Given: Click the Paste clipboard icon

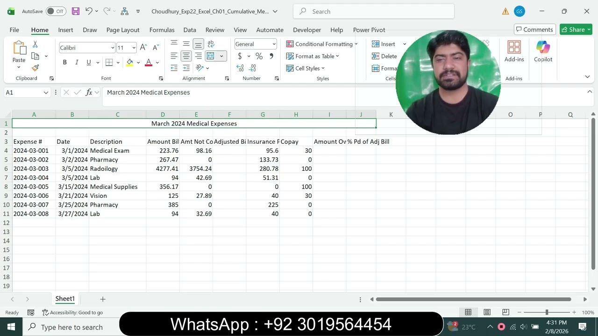Looking at the screenshot, I should (19, 48).
